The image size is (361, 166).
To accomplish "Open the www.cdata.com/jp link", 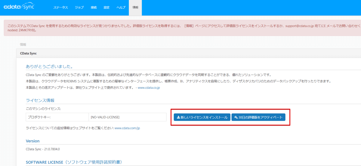I will point(127,128).
